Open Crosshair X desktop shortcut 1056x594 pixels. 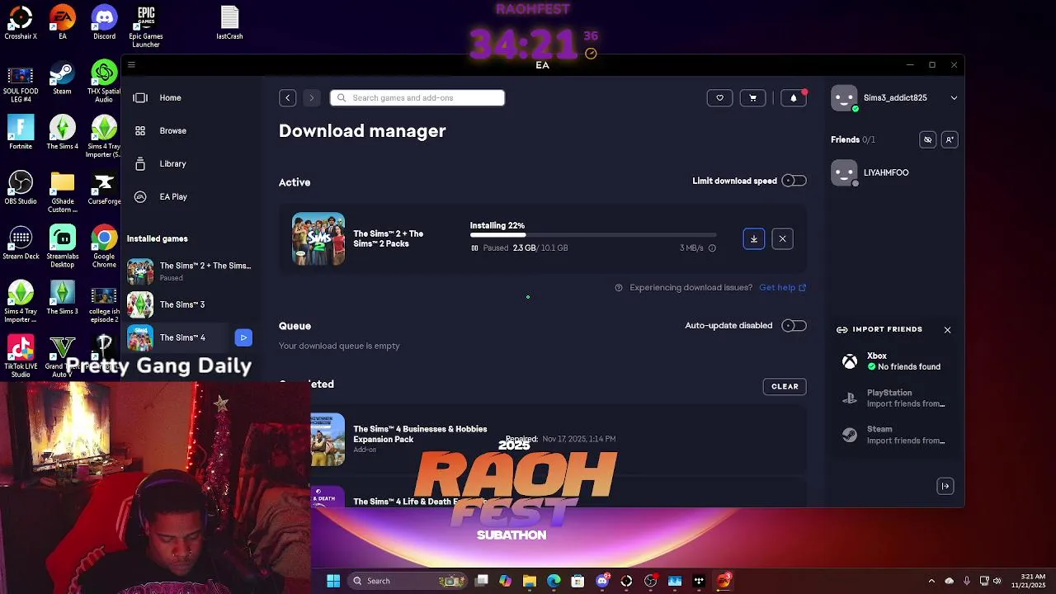(x=21, y=23)
